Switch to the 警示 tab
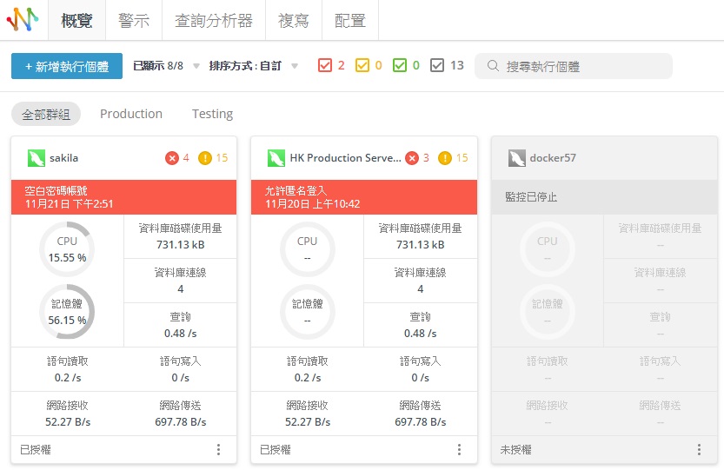Screen dimensions: 724x470 pos(134,21)
